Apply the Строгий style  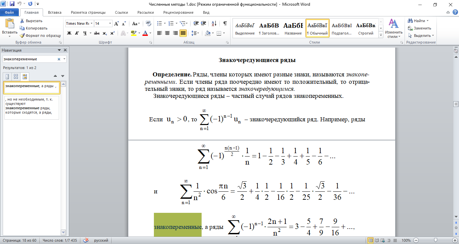tap(366, 28)
